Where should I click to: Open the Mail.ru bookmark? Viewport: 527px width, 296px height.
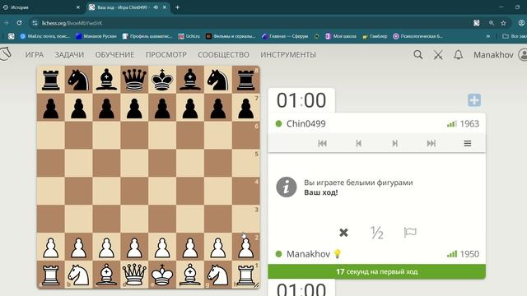click(44, 36)
